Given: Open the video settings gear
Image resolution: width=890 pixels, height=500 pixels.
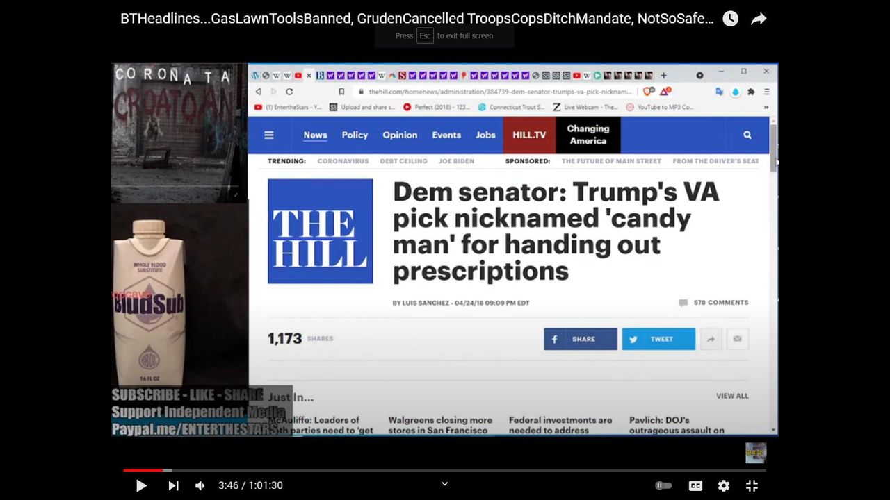Looking at the screenshot, I should [723, 486].
